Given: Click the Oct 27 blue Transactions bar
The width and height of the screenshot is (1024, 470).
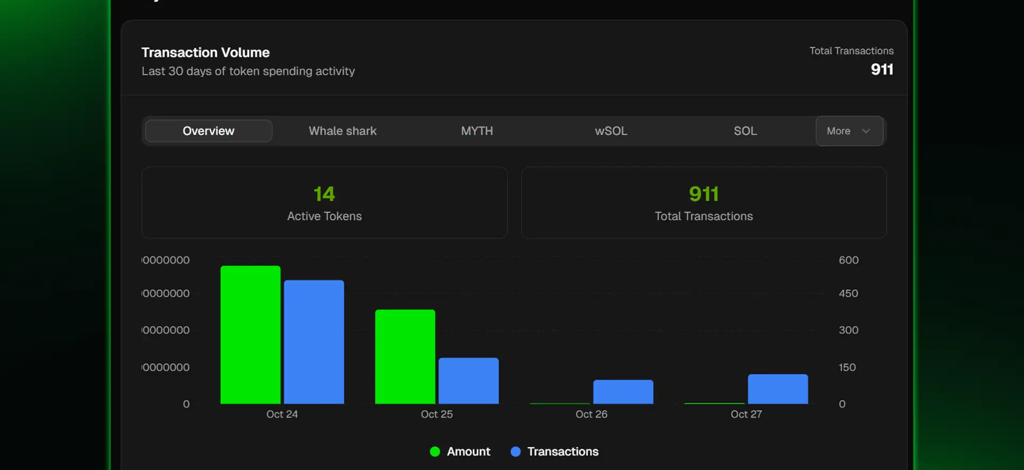Looking at the screenshot, I should pyautogui.click(x=778, y=389).
